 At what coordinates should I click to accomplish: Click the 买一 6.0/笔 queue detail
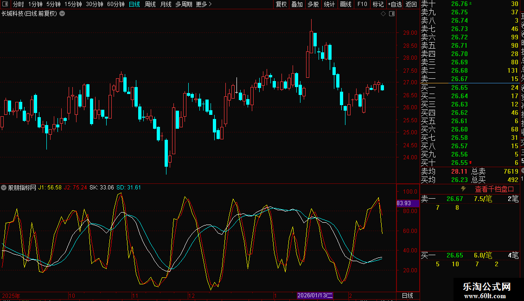point(483,255)
